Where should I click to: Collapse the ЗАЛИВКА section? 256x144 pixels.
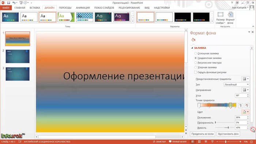click(x=192, y=48)
